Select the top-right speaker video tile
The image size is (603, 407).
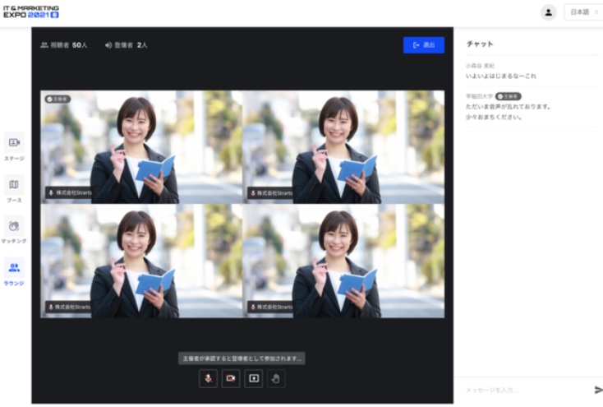pos(343,146)
